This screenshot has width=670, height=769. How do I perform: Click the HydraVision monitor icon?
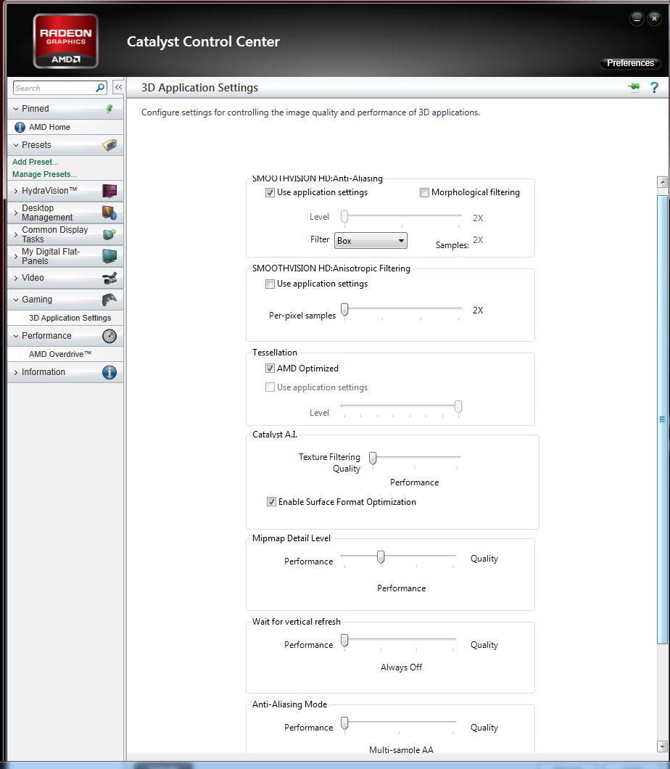click(x=109, y=191)
